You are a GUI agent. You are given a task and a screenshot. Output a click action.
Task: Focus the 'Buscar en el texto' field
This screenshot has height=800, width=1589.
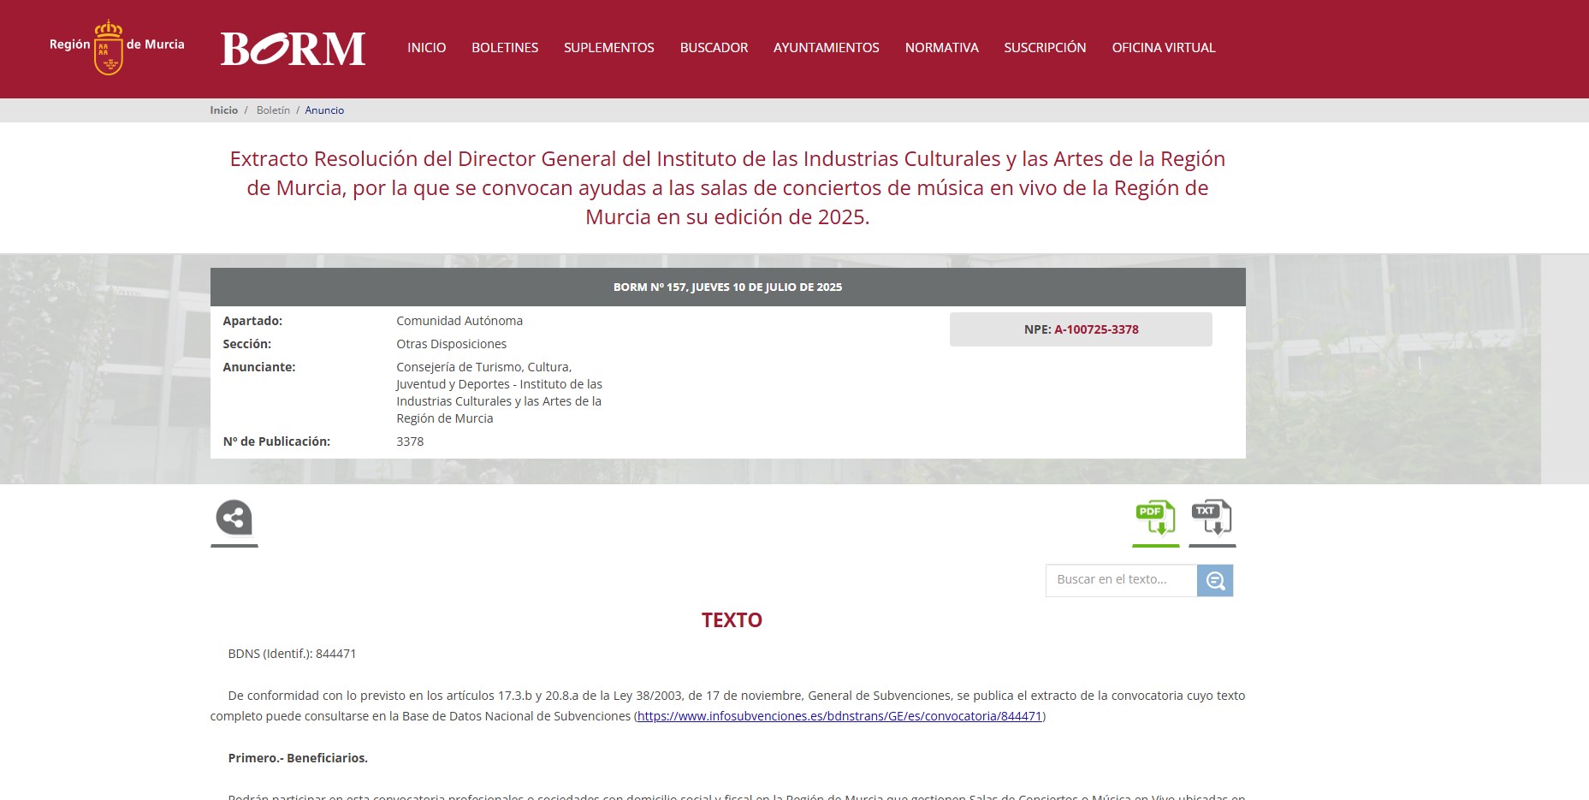coord(1121,580)
